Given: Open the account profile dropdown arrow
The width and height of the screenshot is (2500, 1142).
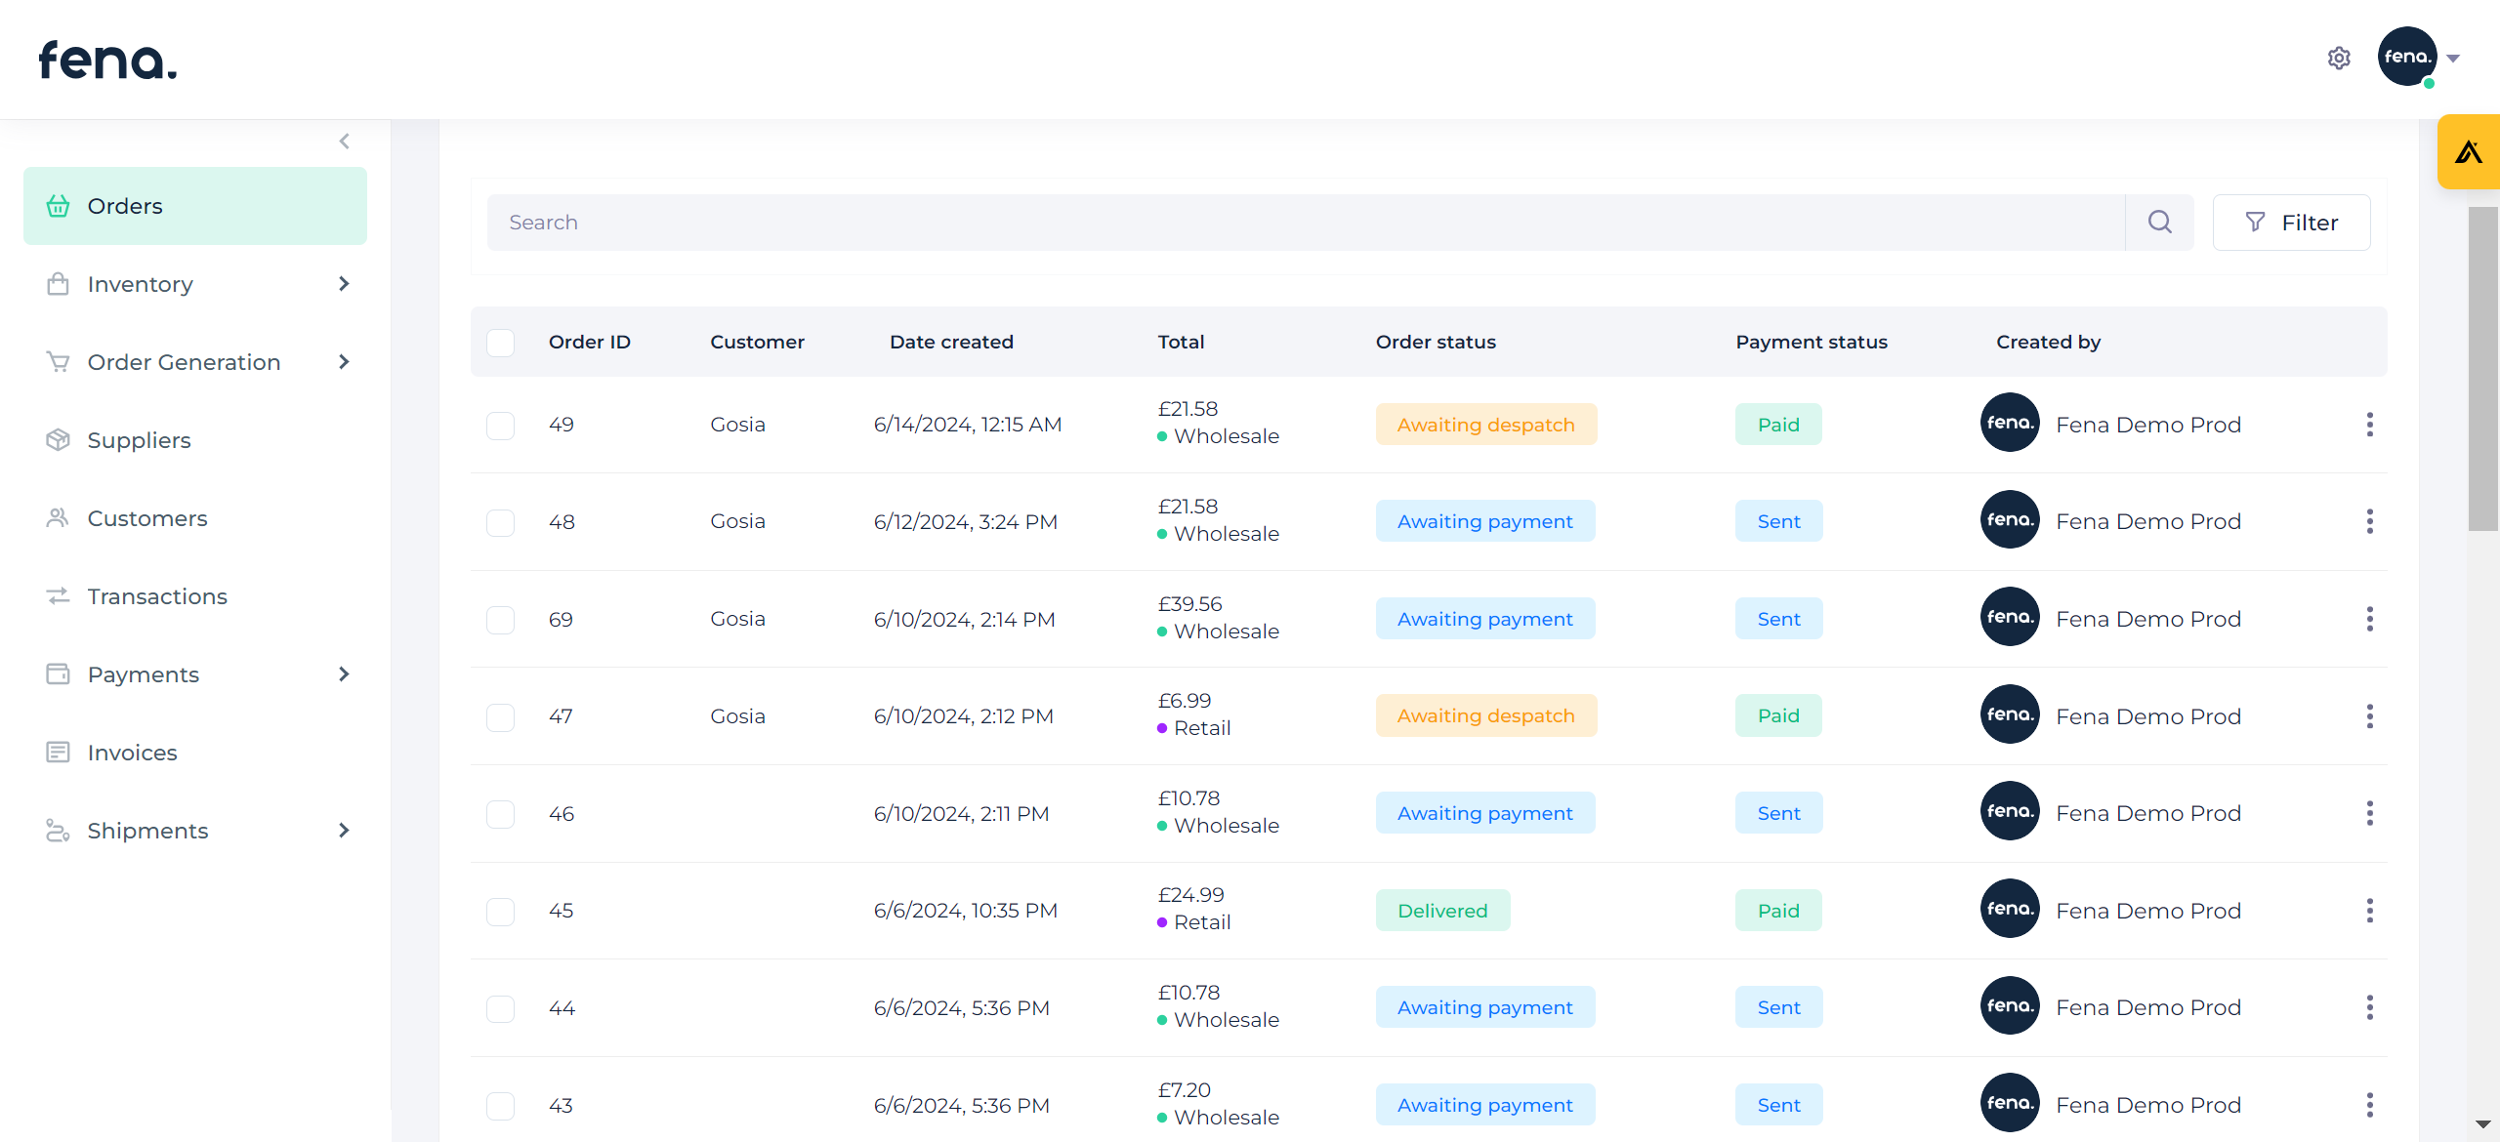Looking at the screenshot, I should [x=2453, y=59].
